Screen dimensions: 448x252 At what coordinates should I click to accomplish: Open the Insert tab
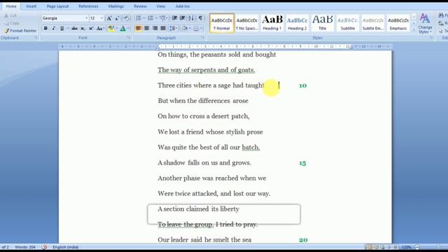[x=31, y=6]
